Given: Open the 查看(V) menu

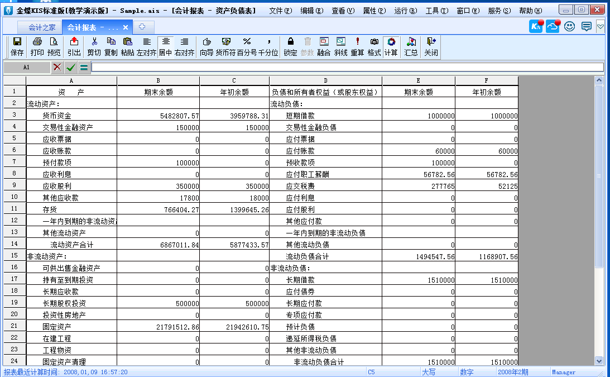Looking at the screenshot, I should (x=343, y=11).
